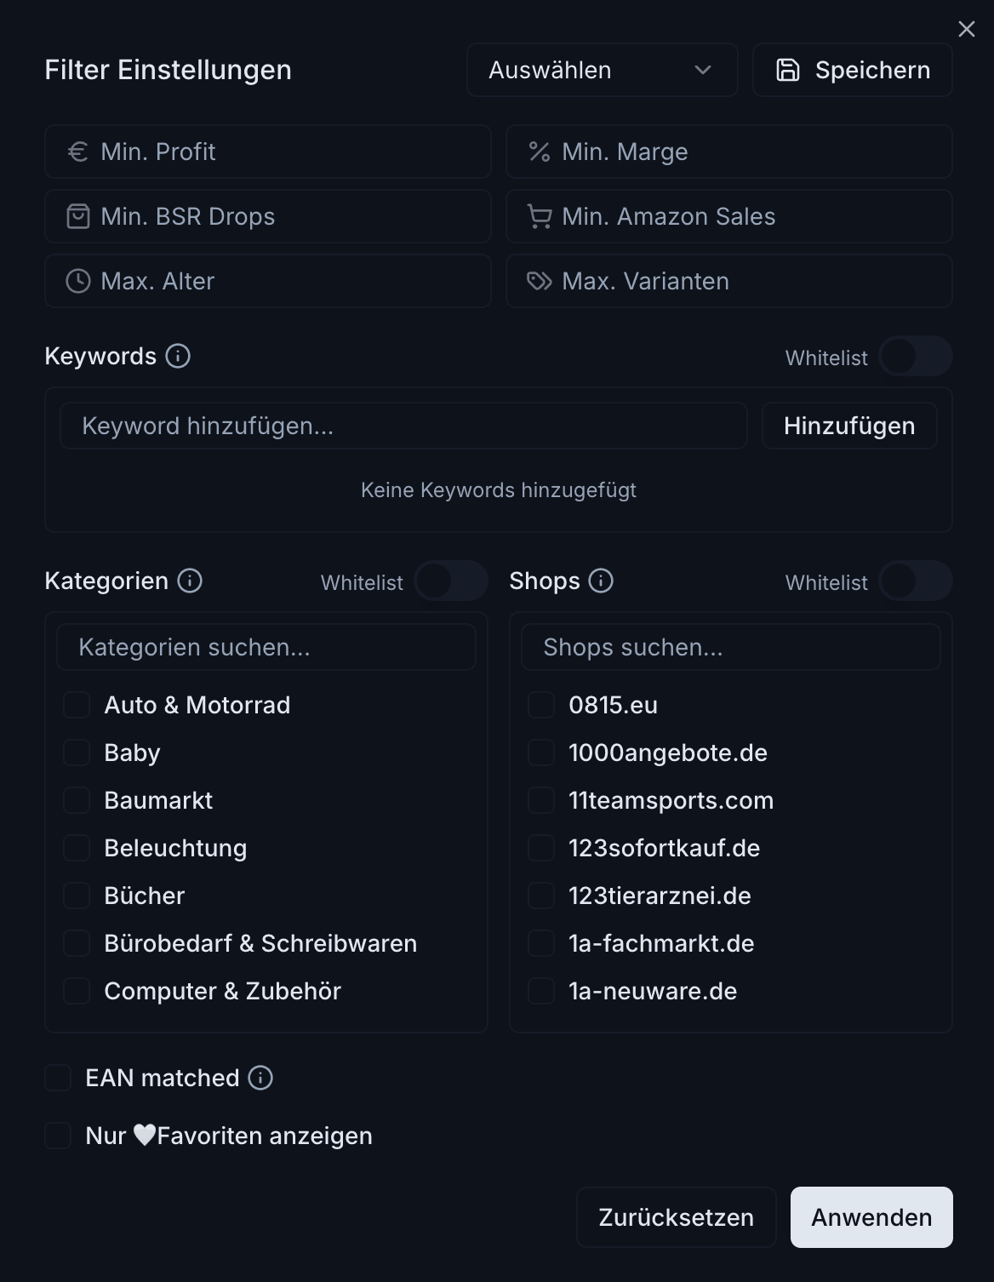Click the clock icon in Max. Alter field
This screenshot has height=1282, width=994.
(77, 281)
